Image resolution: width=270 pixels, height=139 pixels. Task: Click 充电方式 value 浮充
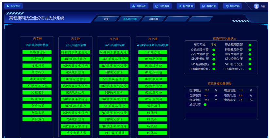(x=213, y=45)
